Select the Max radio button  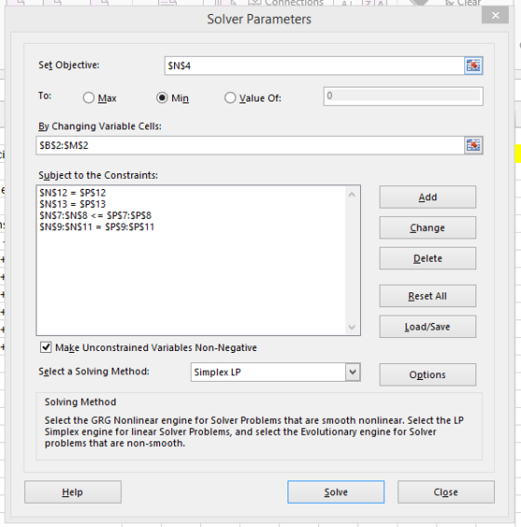pyautogui.click(x=88, y=98)
